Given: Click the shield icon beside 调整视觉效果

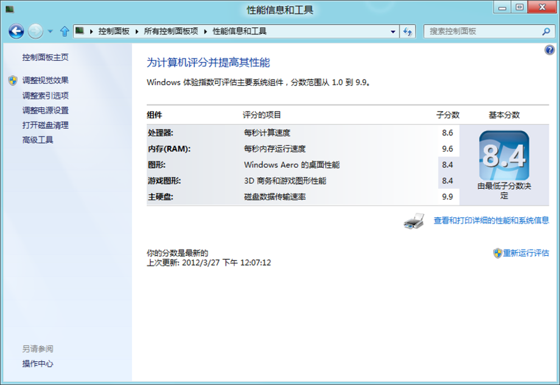Looking at the screenshot, I should coord(13,80).
